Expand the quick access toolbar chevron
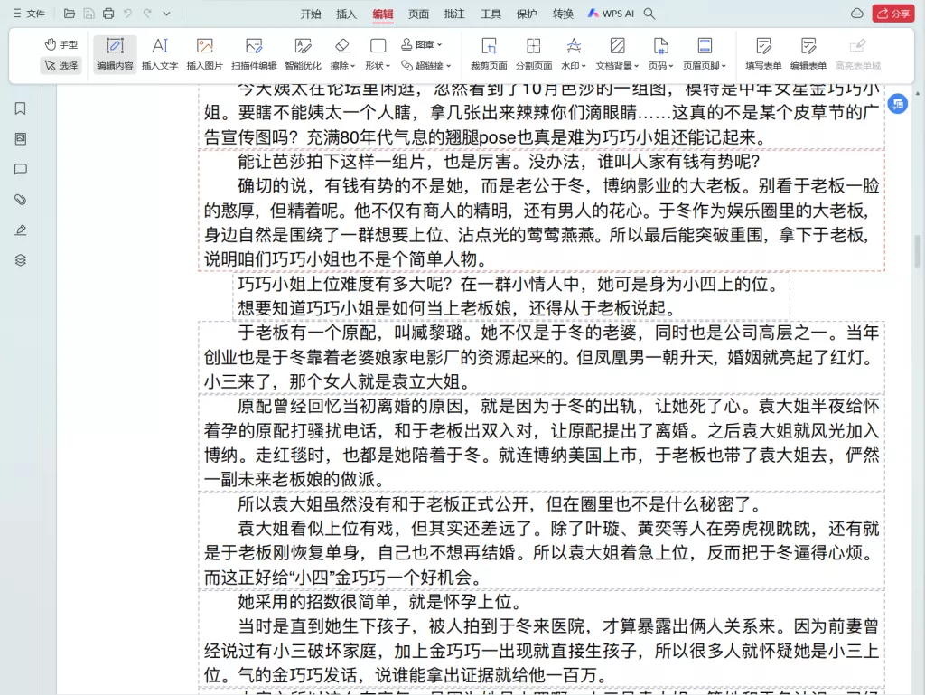 (167, 14)
